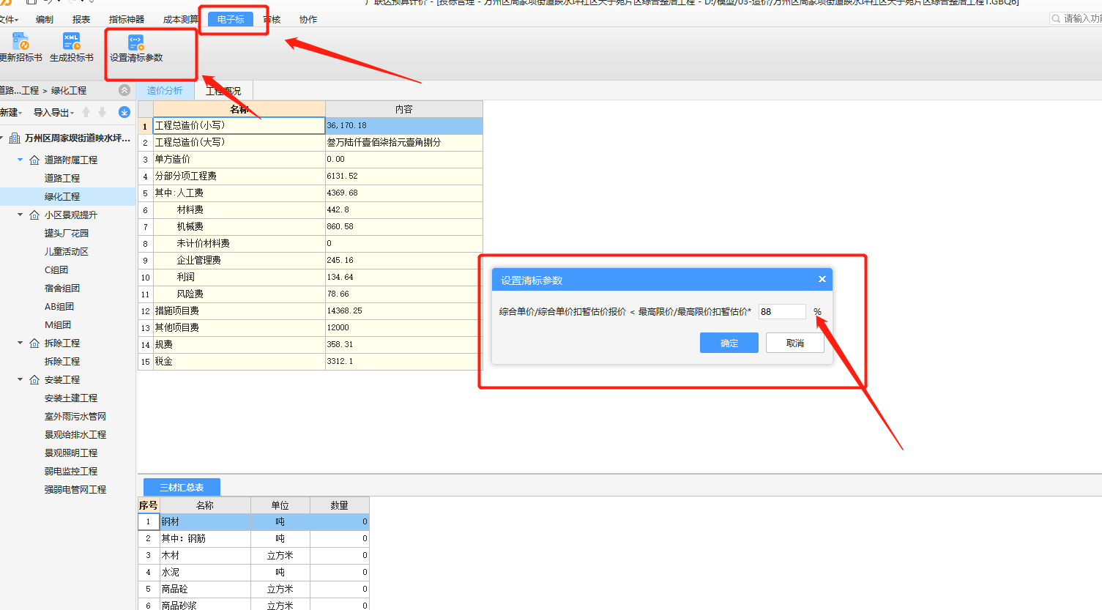Select 安装土建工程 in the tree
This screenshot has height=610, width=1102.
coord(71,398)
